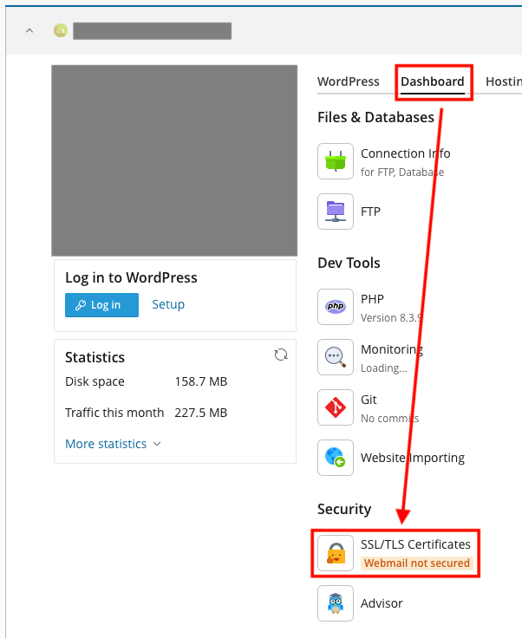Open the Hosting tab
The width and height of the screenshot is (522, 638).
click(505, 81)
